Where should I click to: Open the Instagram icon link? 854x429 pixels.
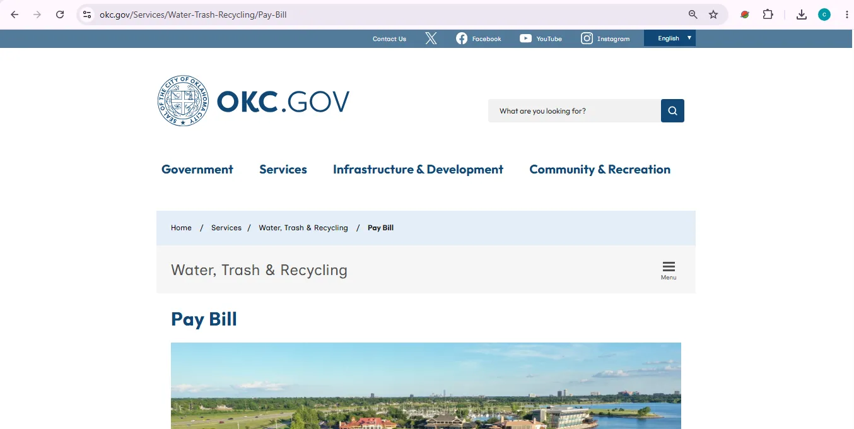click(x=605, y=38)
